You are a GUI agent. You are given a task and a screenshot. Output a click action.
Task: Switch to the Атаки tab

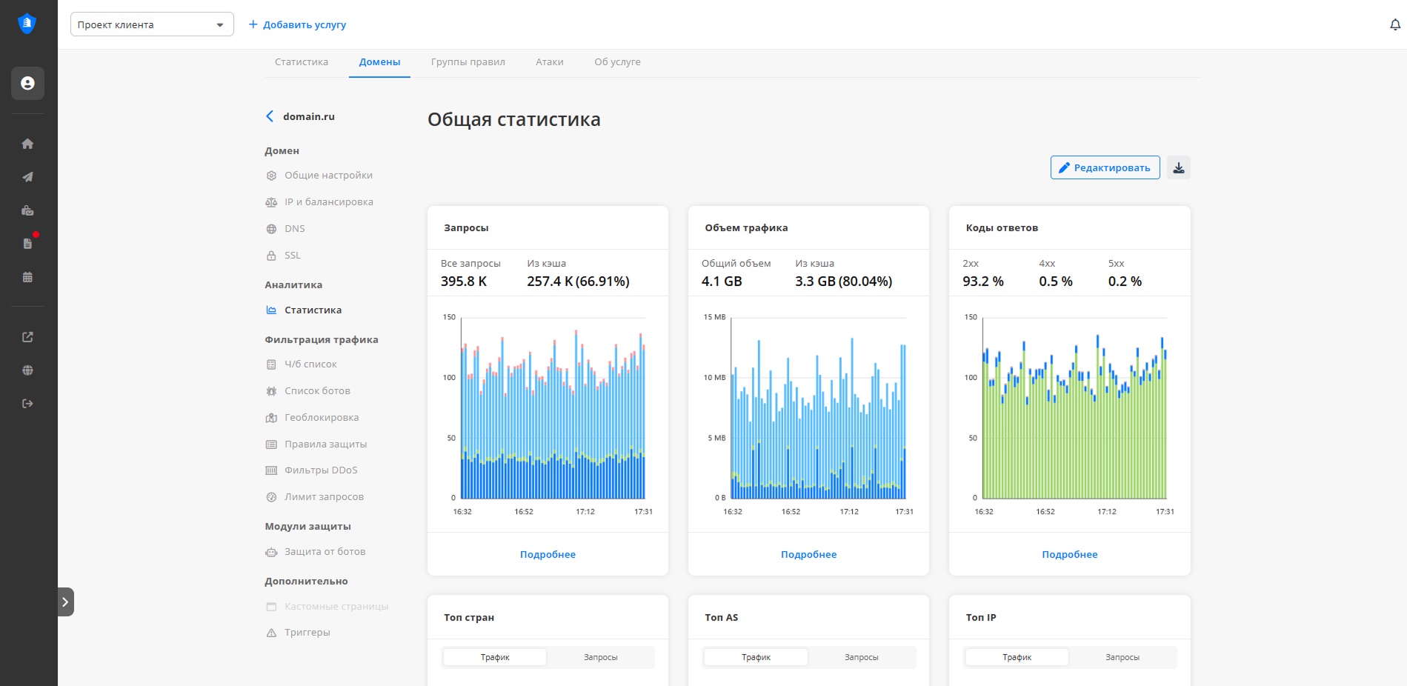pos(549,62)
